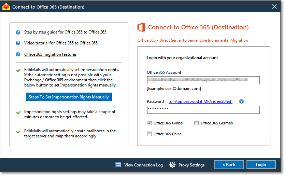Click help icon beside step by step guide

pyautogui.click(x=18, y=32)
